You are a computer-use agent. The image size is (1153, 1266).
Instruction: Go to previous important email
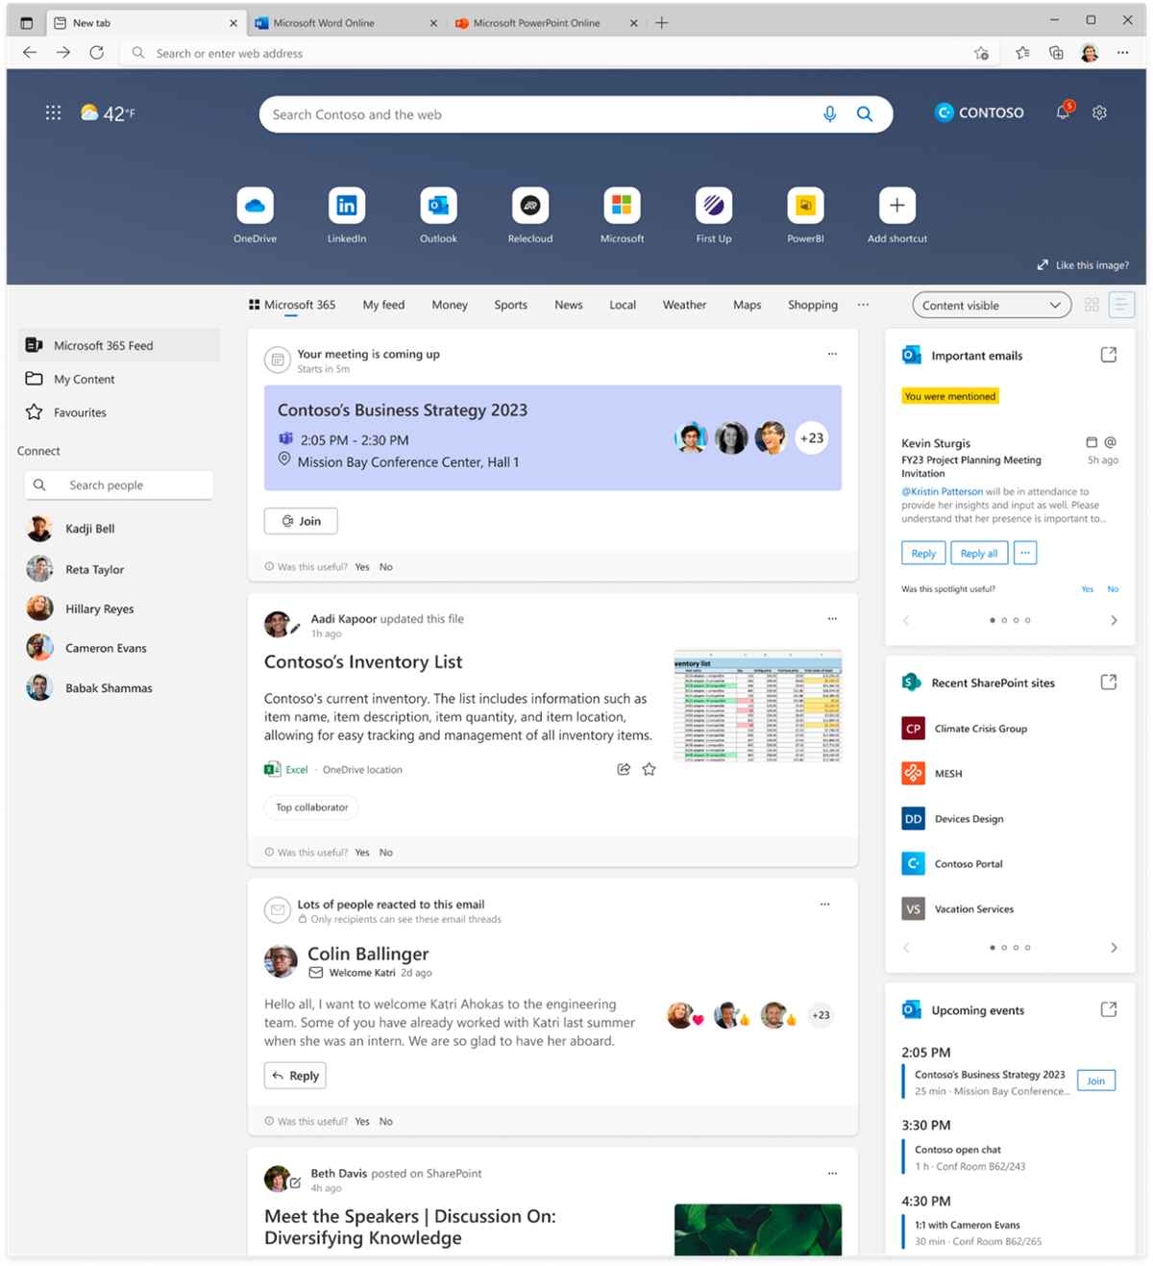tap(906, 620)
